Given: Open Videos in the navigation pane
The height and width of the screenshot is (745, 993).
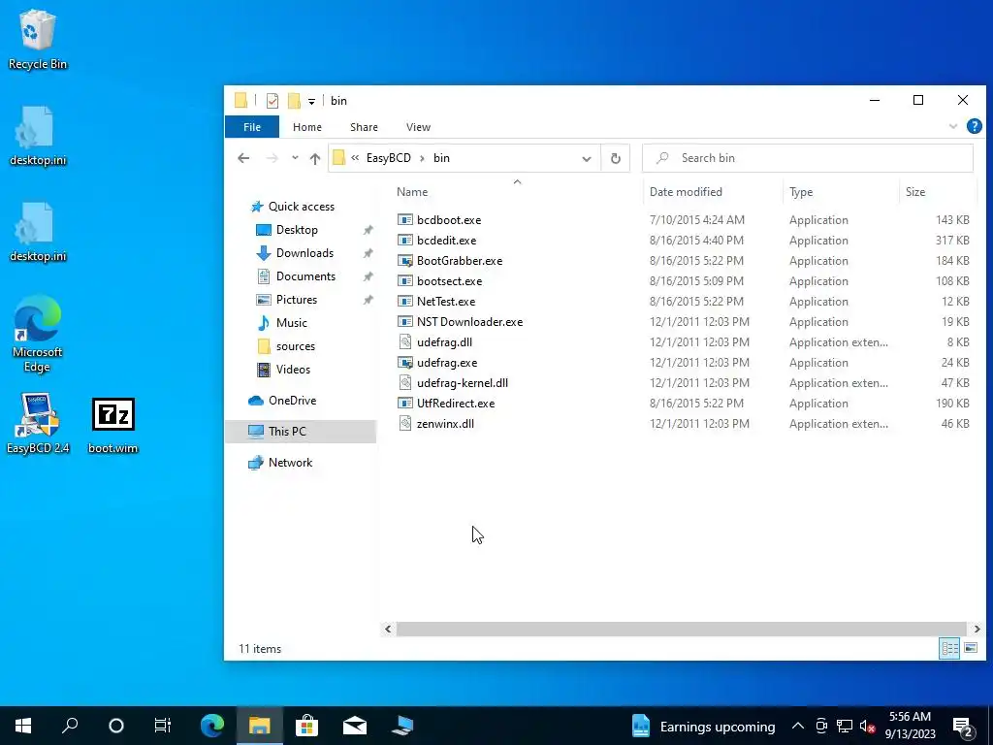Looking at the screenshot, I should [x=293, y=370].
